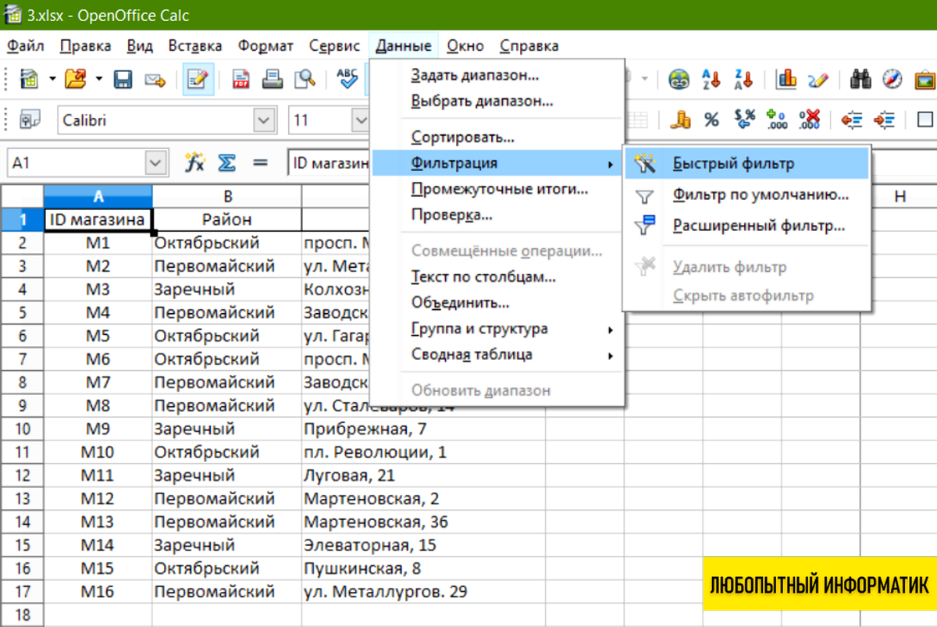The height and width of the screenshot is (627, 937).
Task: Close the open Данные menu
Action: [404, 46]
